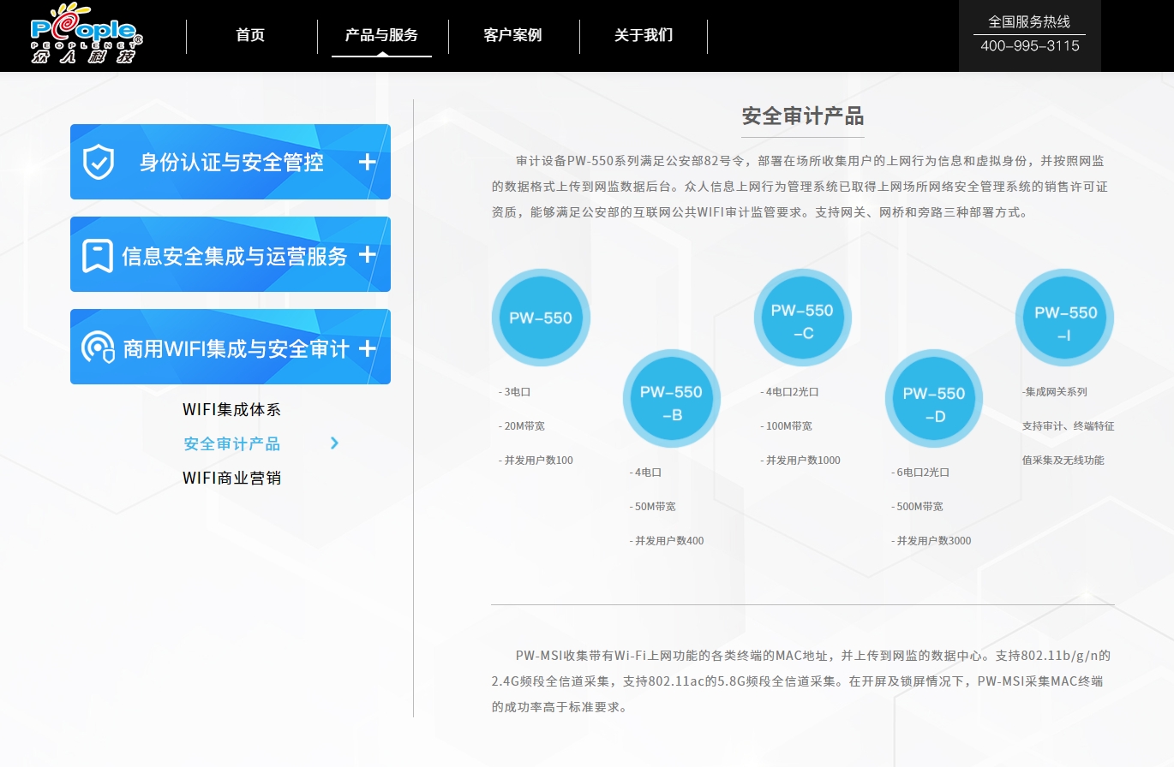Viewport: 1174px width, 767px height.
Task: Open the 客户案例 navigation item
Action: point(512,35)
